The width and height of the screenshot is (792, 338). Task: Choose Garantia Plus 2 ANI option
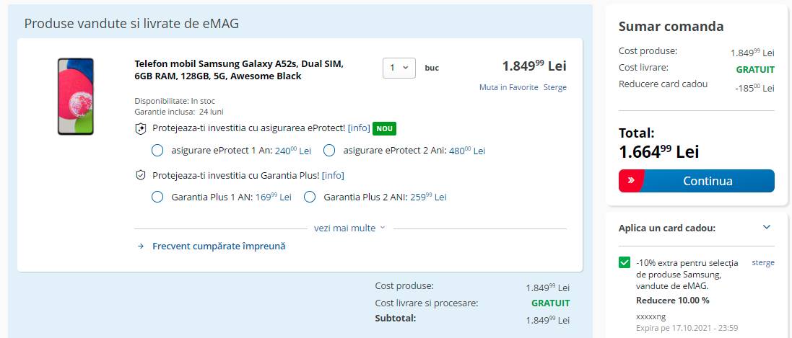click(x=310, y=197)
